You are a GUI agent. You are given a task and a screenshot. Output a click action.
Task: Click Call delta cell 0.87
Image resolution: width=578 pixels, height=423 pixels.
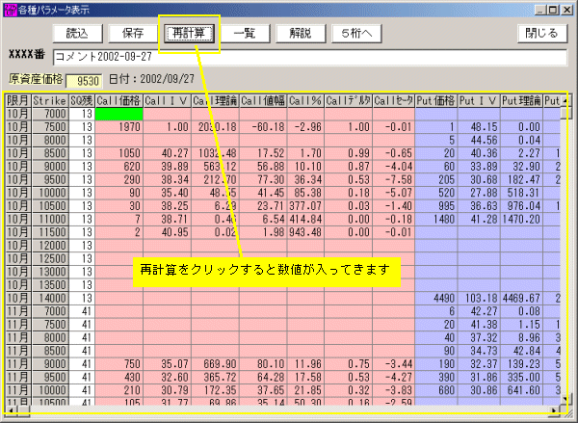click(x=349, y=167)
